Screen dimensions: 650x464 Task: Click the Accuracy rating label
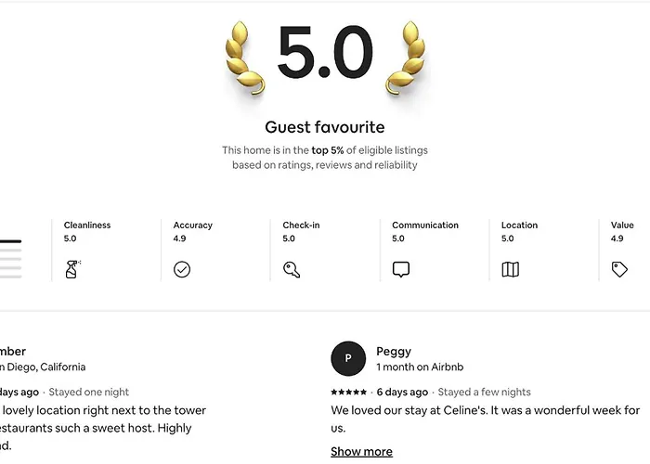click(193, 225)
